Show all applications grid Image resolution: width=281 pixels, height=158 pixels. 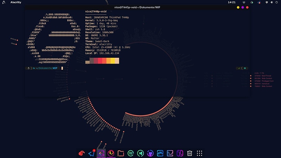(200, 154)
